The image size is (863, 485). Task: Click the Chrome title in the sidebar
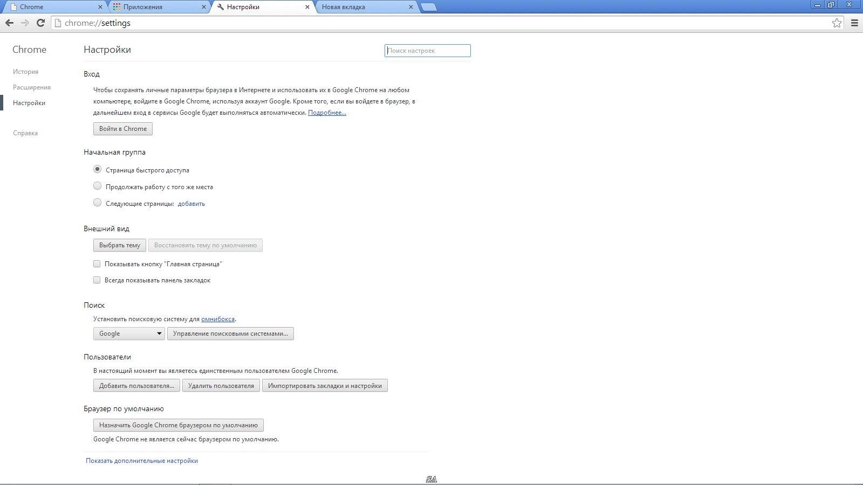(29, 50)
